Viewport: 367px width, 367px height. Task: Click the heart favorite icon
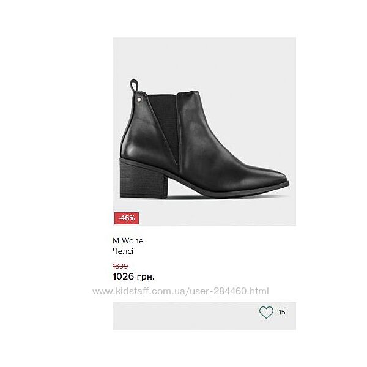click(x=266, y=312)
